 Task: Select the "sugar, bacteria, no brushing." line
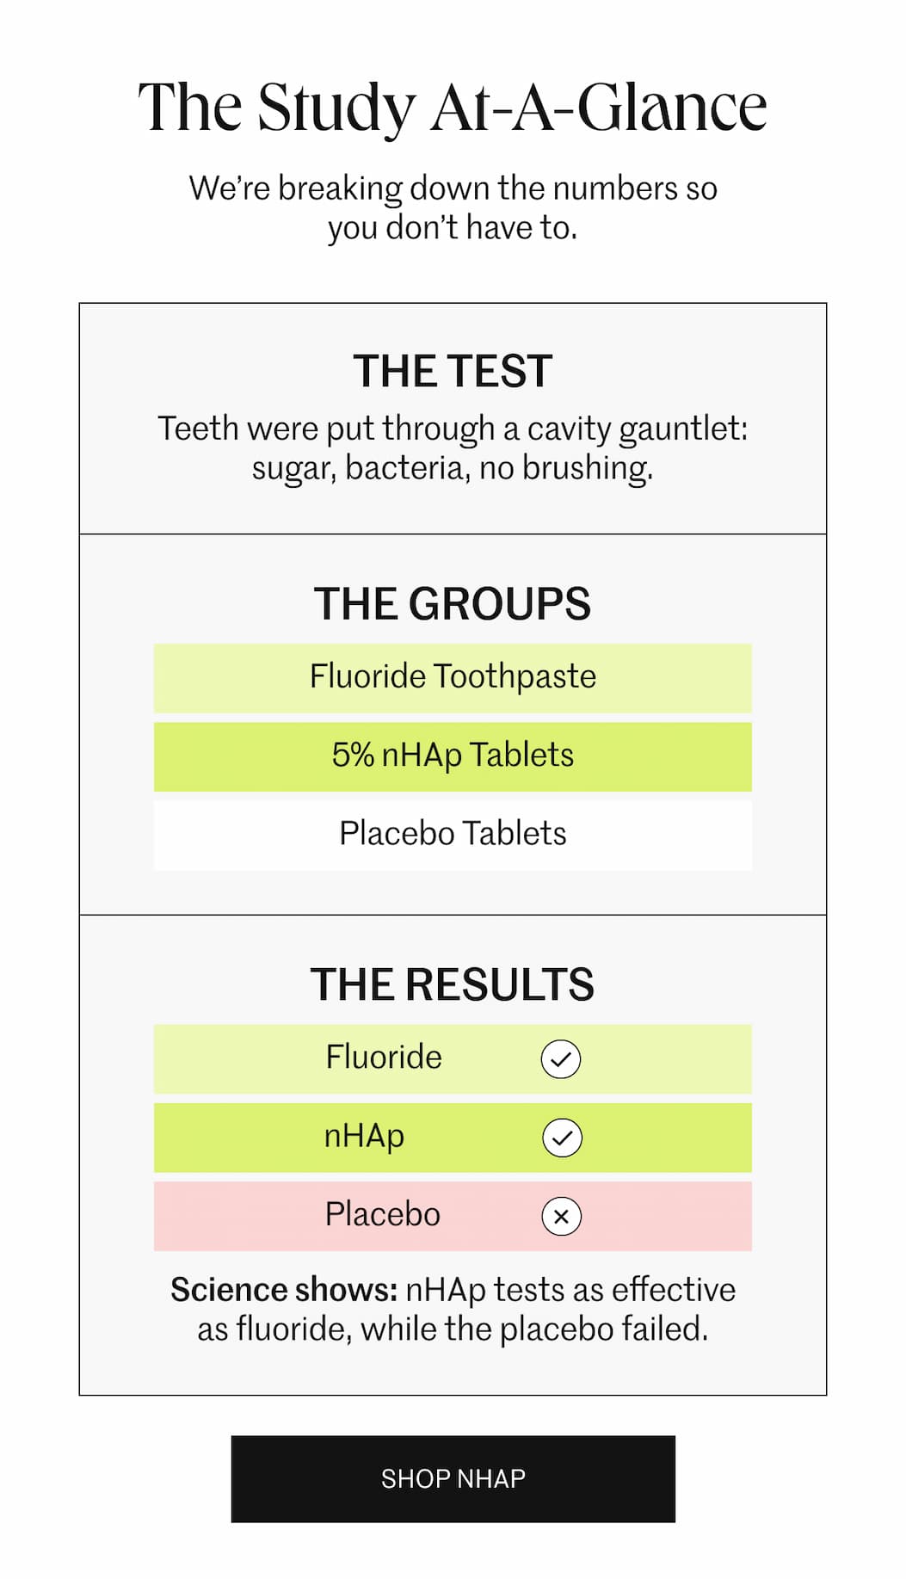[453, 468]
